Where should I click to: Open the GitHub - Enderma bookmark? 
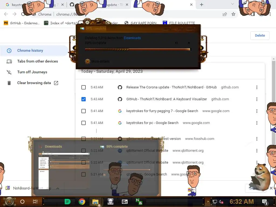click(x=22, y=23)
